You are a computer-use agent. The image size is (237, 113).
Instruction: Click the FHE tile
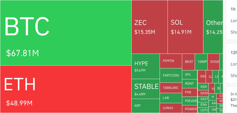coord(190,92)
